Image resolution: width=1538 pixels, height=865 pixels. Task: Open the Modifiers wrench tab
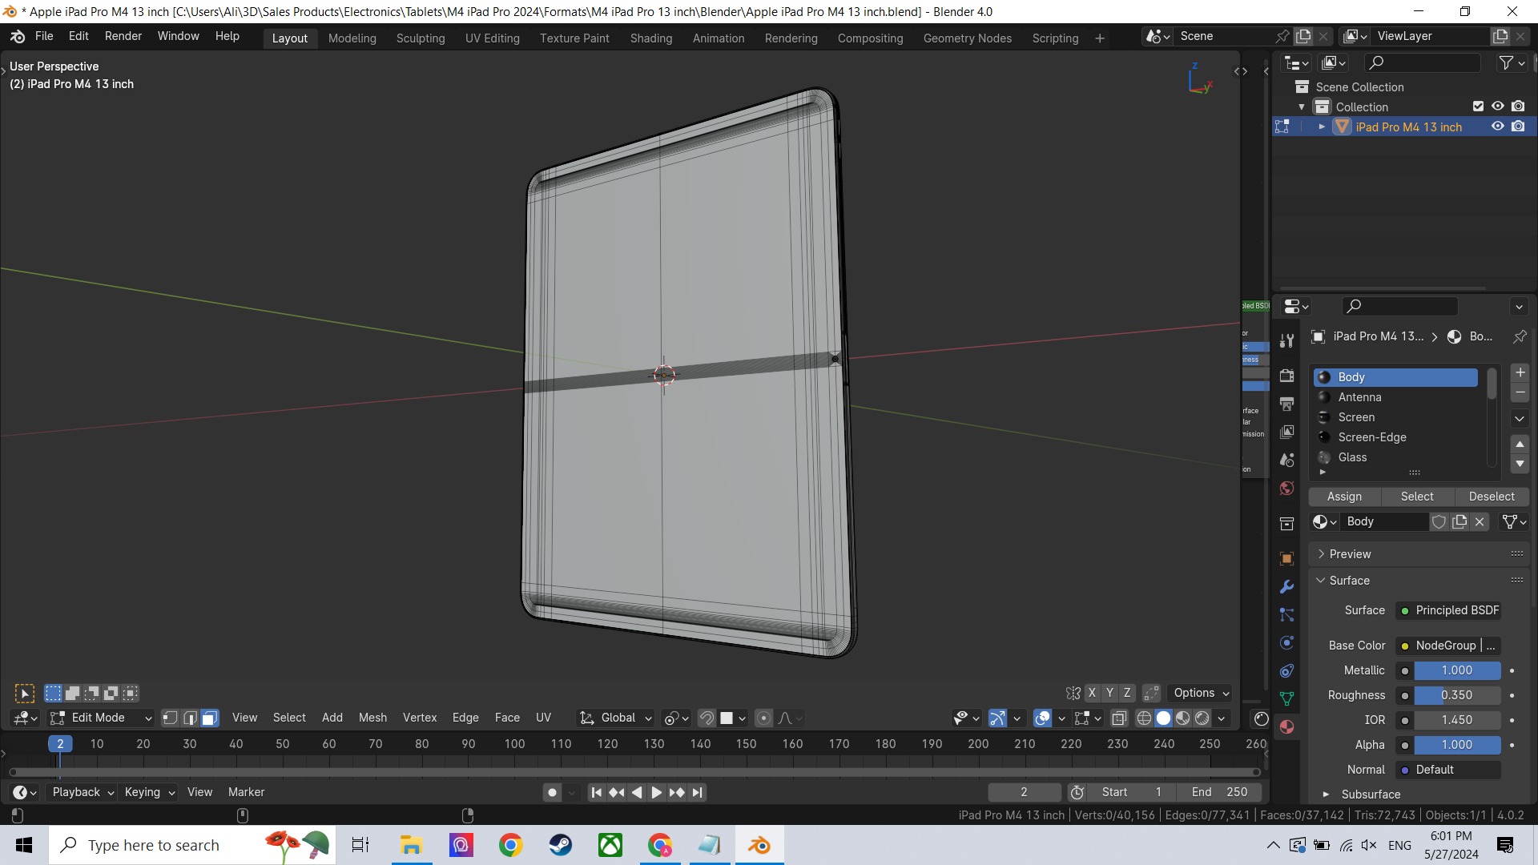[x=1286, y=586]
